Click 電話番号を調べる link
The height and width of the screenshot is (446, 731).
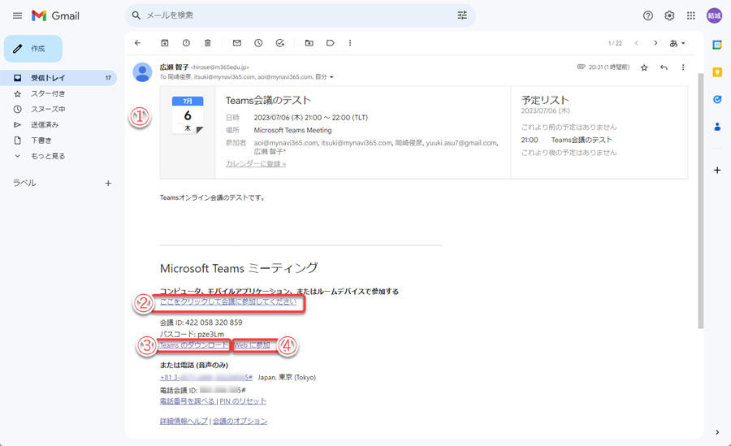tap(187, 401)
